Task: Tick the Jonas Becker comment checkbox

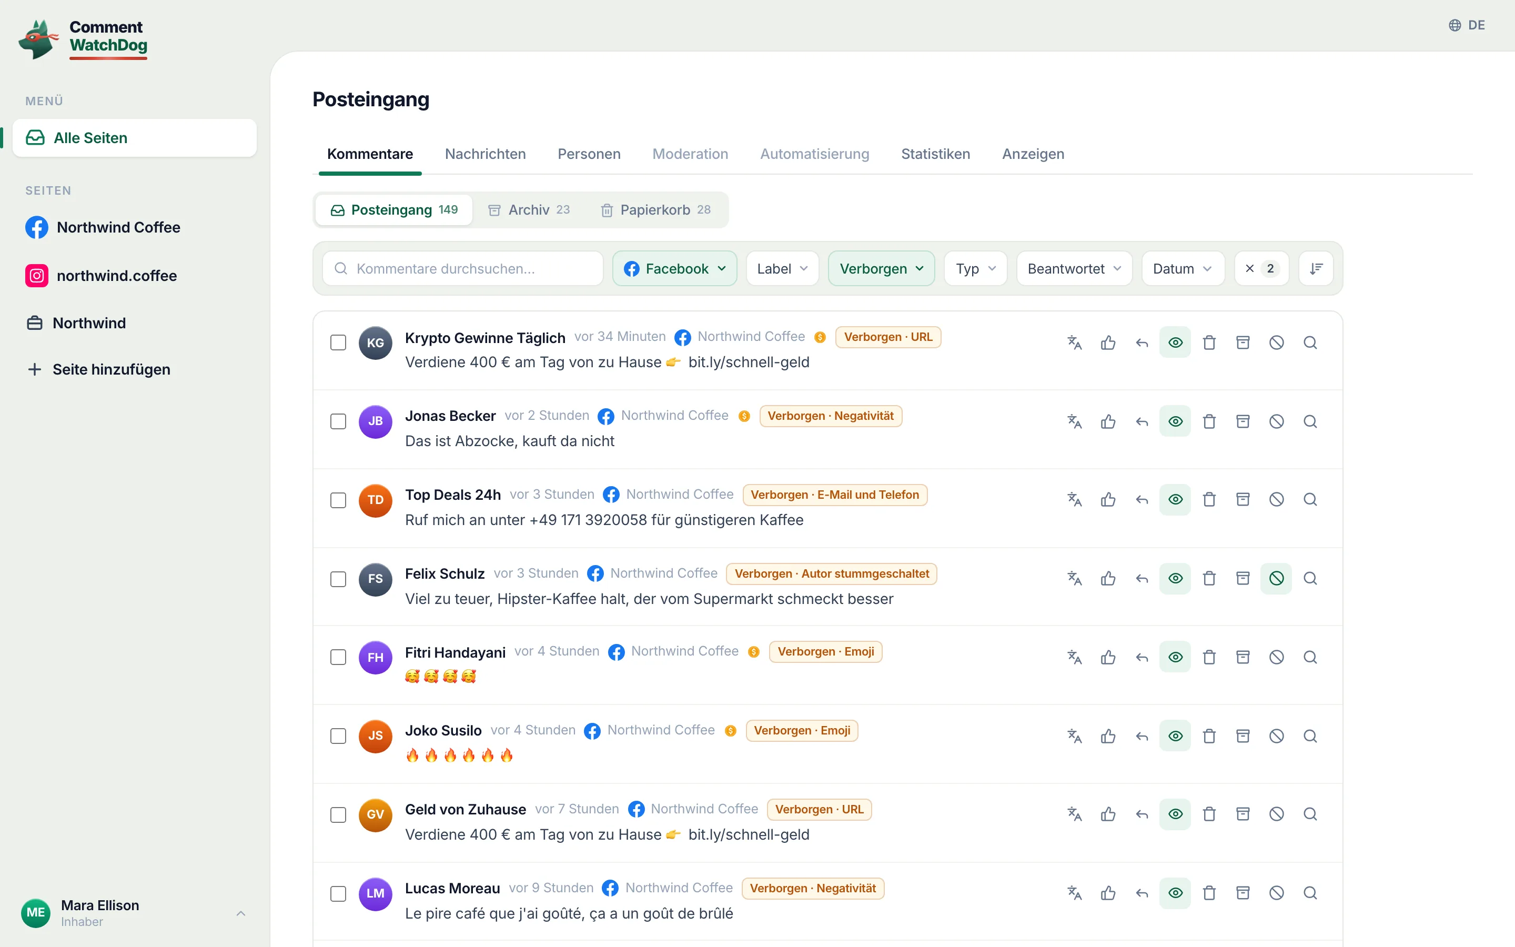Action: tap(338, 421)
